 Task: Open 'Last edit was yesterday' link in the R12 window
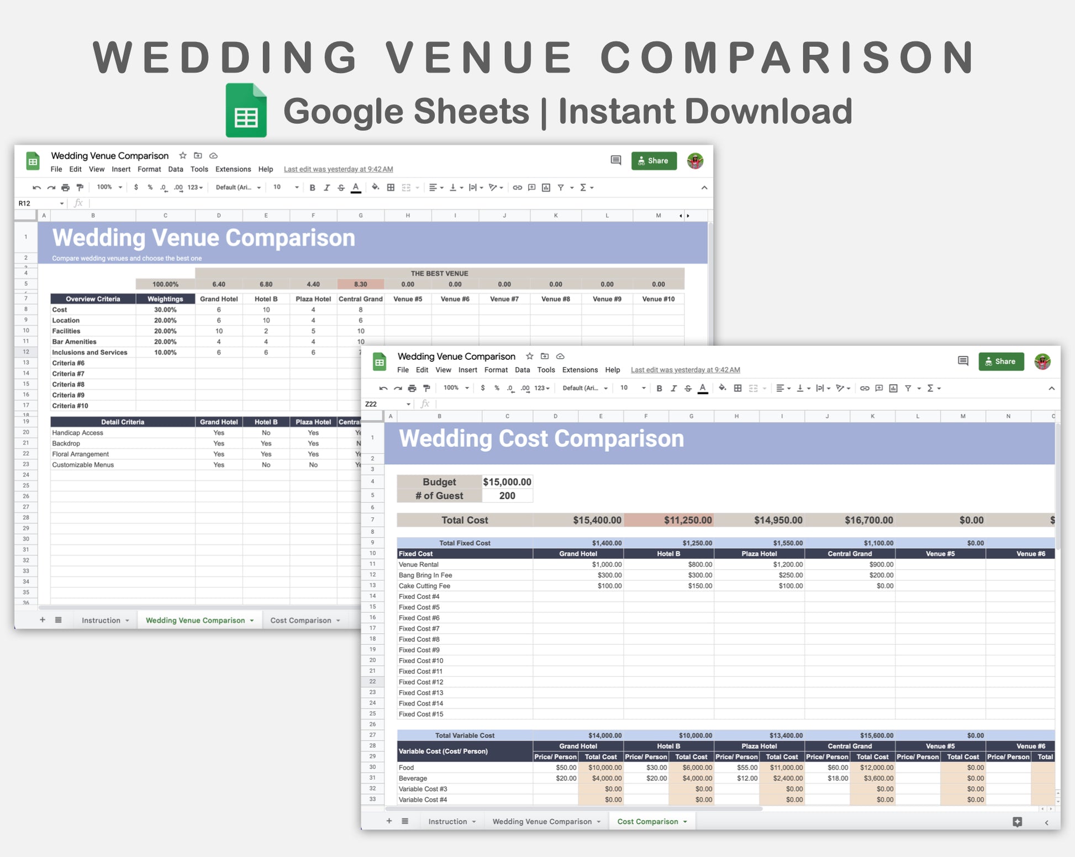click(338, 169)
